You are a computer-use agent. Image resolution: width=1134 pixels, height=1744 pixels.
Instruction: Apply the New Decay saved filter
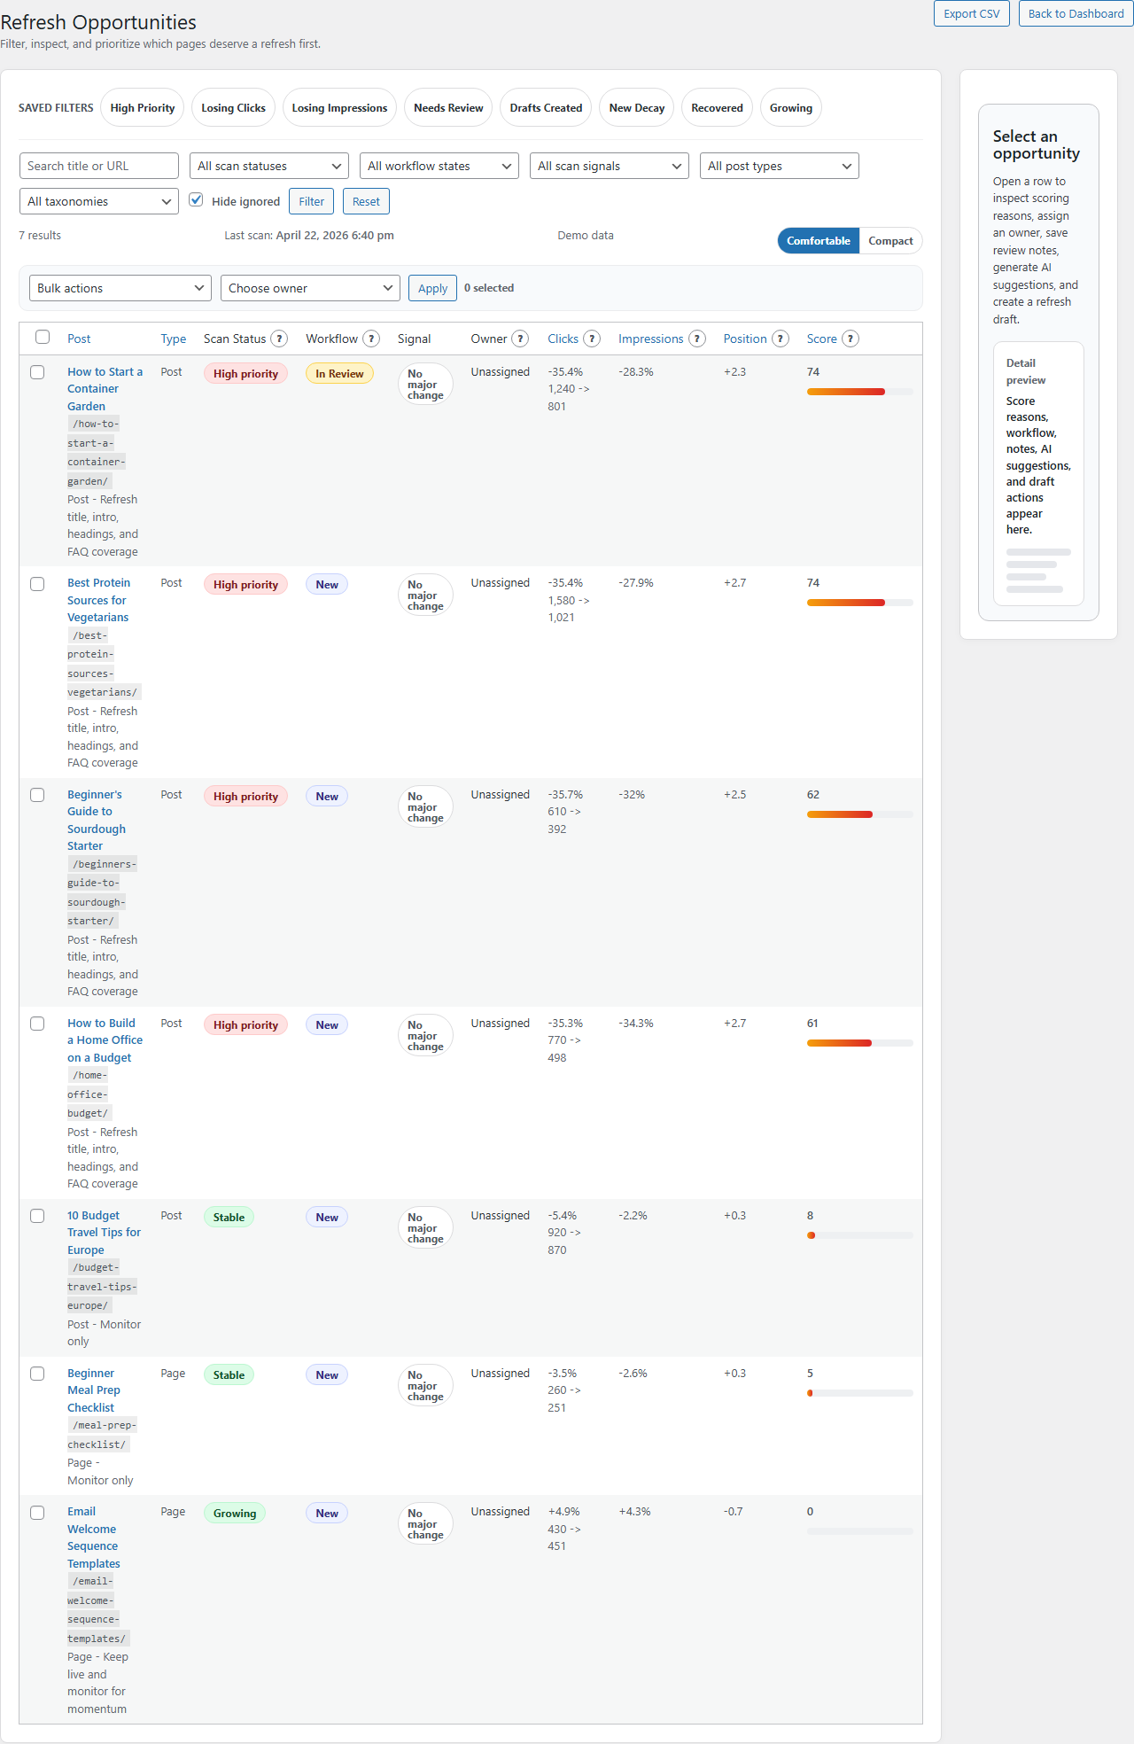pyautogui.click(x=637, y=108)
